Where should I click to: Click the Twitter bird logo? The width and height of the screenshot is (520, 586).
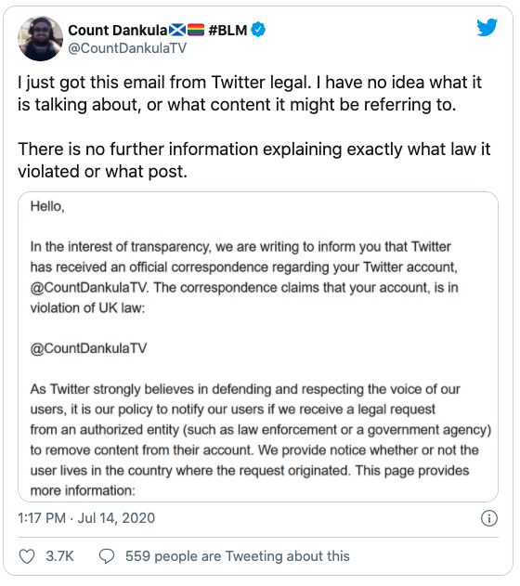(x=487, y=28)
